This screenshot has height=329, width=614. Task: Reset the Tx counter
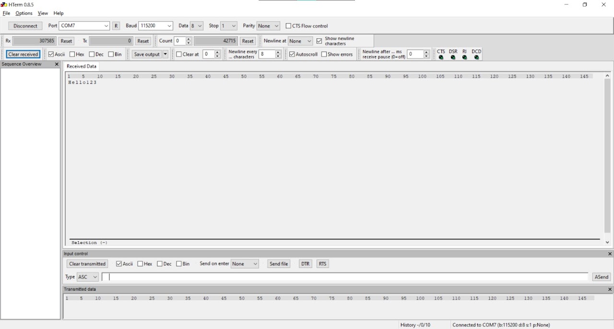tap(143, 41)
